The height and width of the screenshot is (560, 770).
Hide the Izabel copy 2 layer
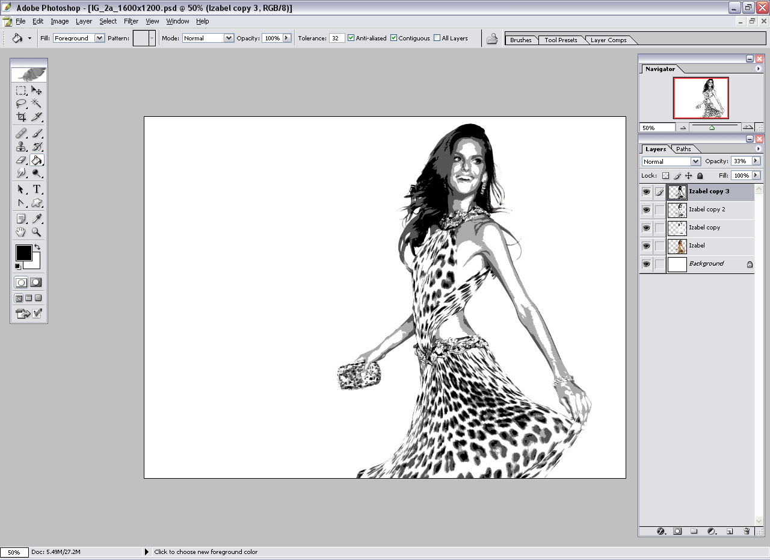pos(646,210)
